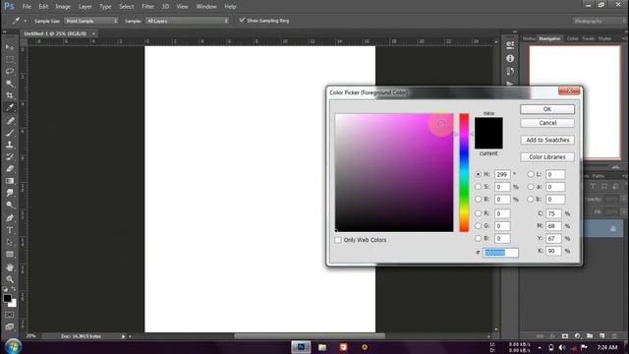Click the H hue value field
The height and width of the screenshot is (354, 629).
point(502,174)
